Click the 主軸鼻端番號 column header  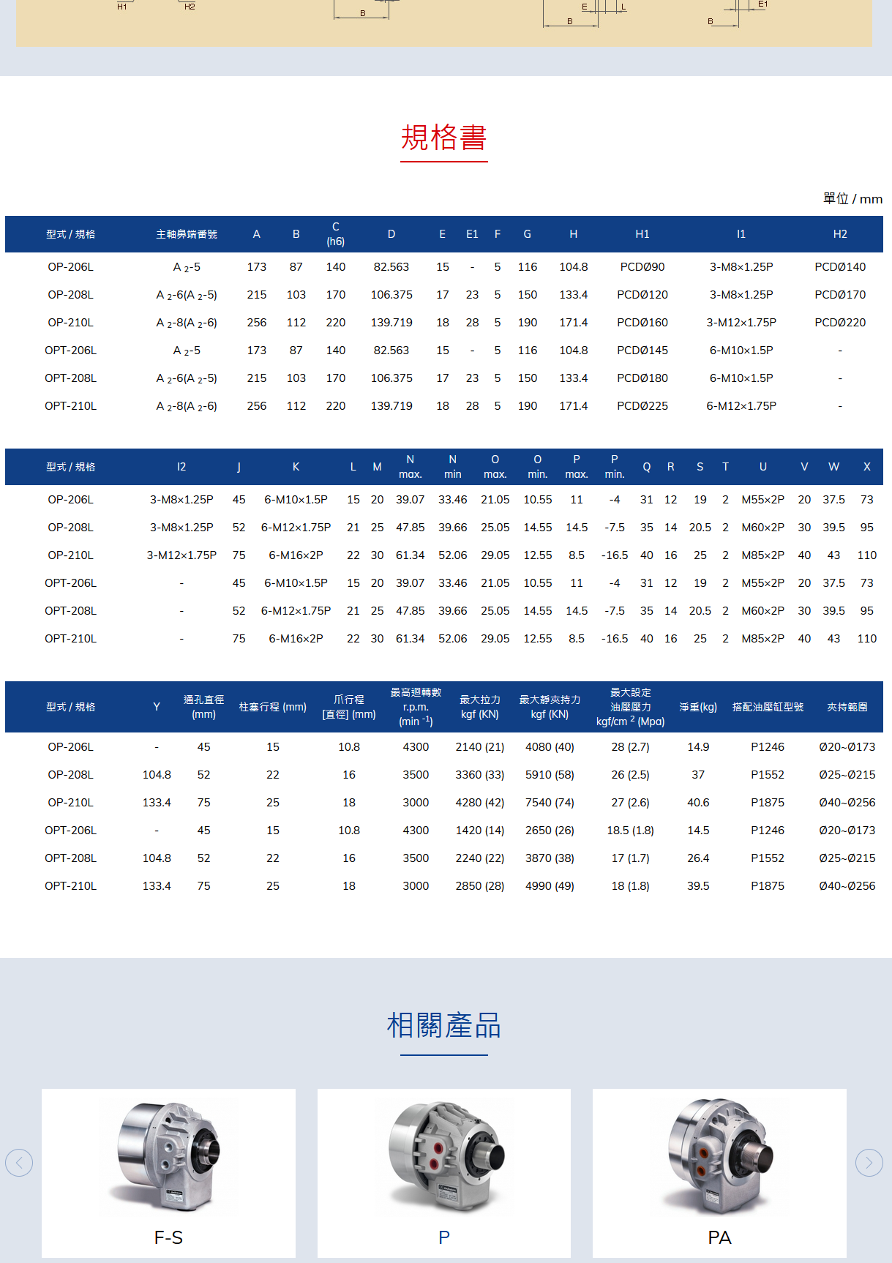click(187, 234)
